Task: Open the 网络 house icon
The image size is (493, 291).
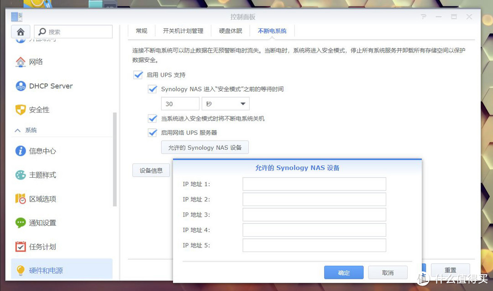Action: click(x=21, y=62)
